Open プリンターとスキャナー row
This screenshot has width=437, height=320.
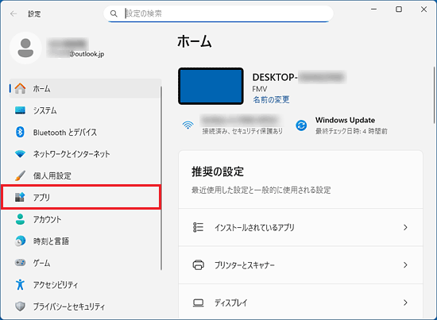(x=300, y=265)
